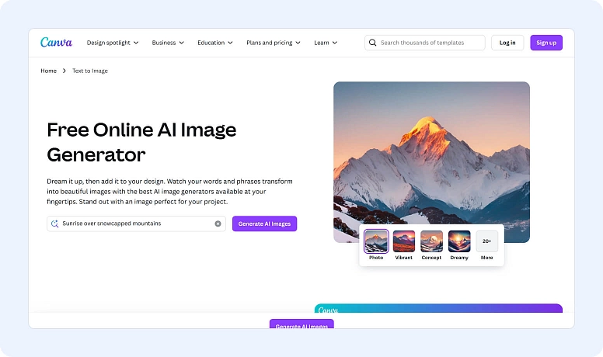Click the Sign up button
Viewport: 603px width, 357px height.
pyautogui.click(x=546, y=43)
